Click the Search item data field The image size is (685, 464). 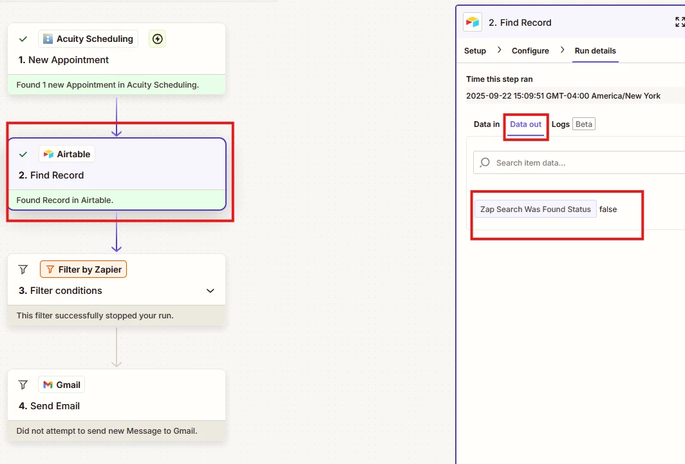(579, 162)
